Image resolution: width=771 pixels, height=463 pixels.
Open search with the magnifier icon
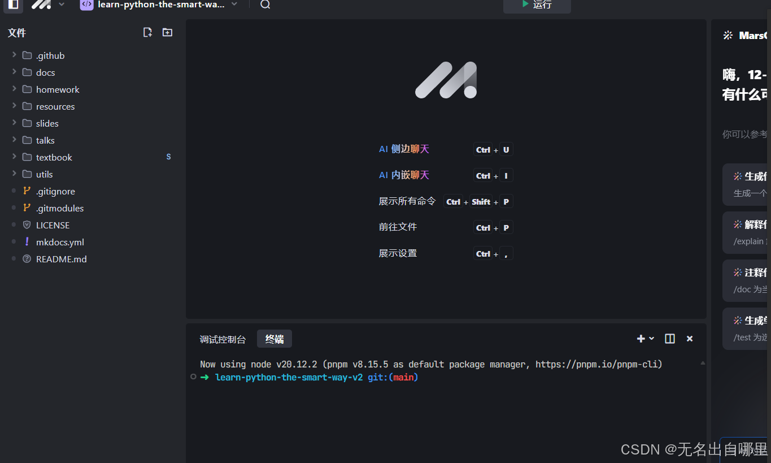click(264, 5)
